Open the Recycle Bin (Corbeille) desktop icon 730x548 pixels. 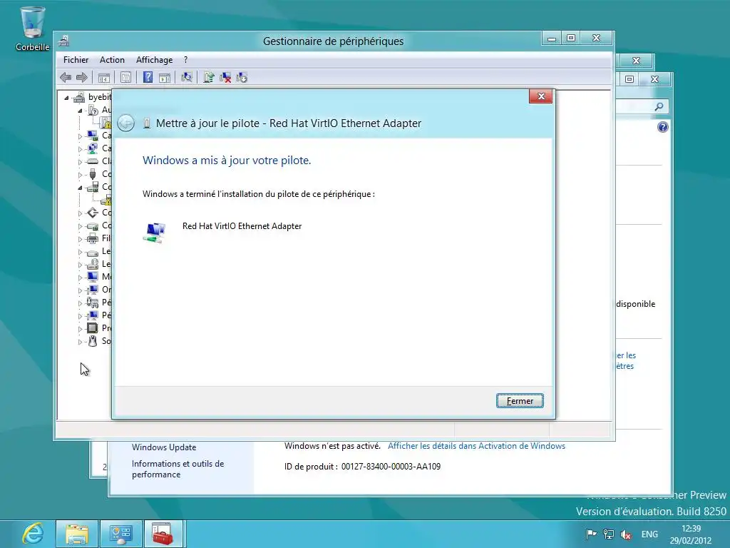tap(32, 29)
